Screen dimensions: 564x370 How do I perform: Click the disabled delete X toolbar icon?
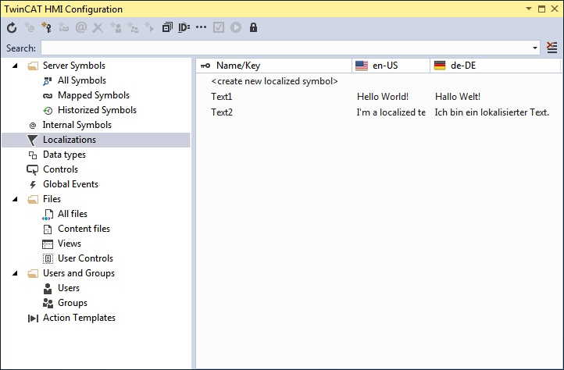[x=98, y=27]
